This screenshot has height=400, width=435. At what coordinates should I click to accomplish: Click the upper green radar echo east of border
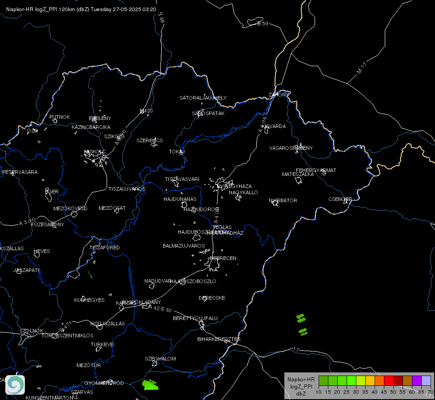point(301,318)
